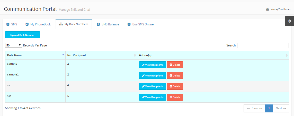
Task: Click the plus icon on SMS tab
Action: tap(8, 24)
